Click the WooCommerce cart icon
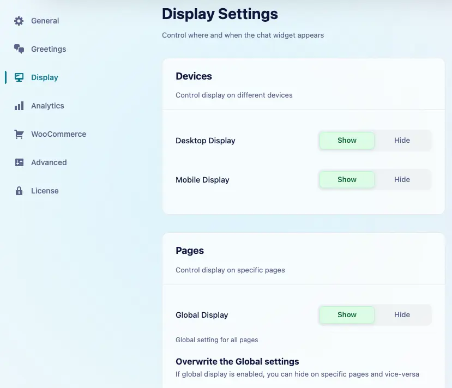 (19, 134)
